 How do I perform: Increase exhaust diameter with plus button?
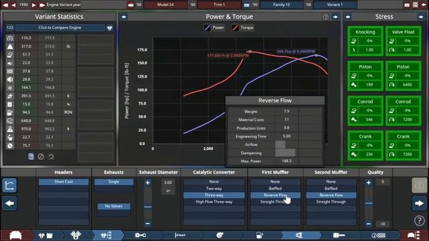pos(147,183)
